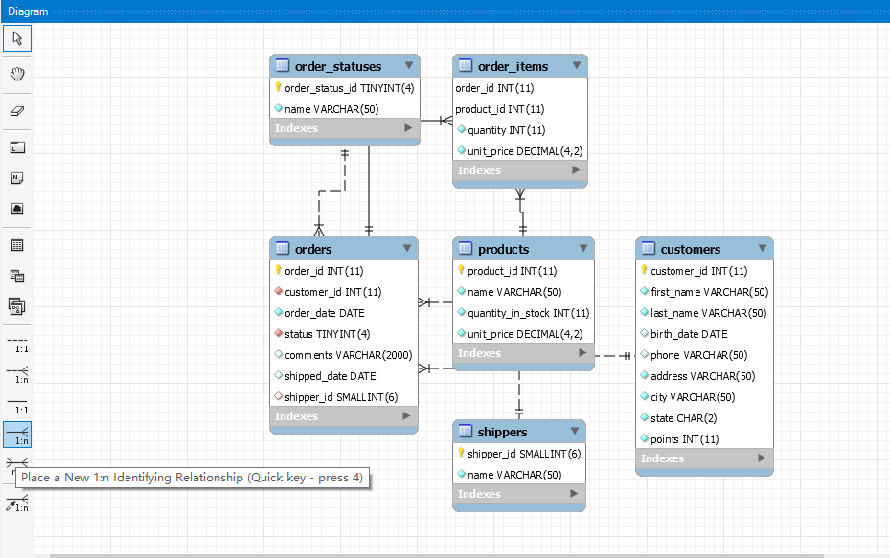Pick the new view tool

17,276
